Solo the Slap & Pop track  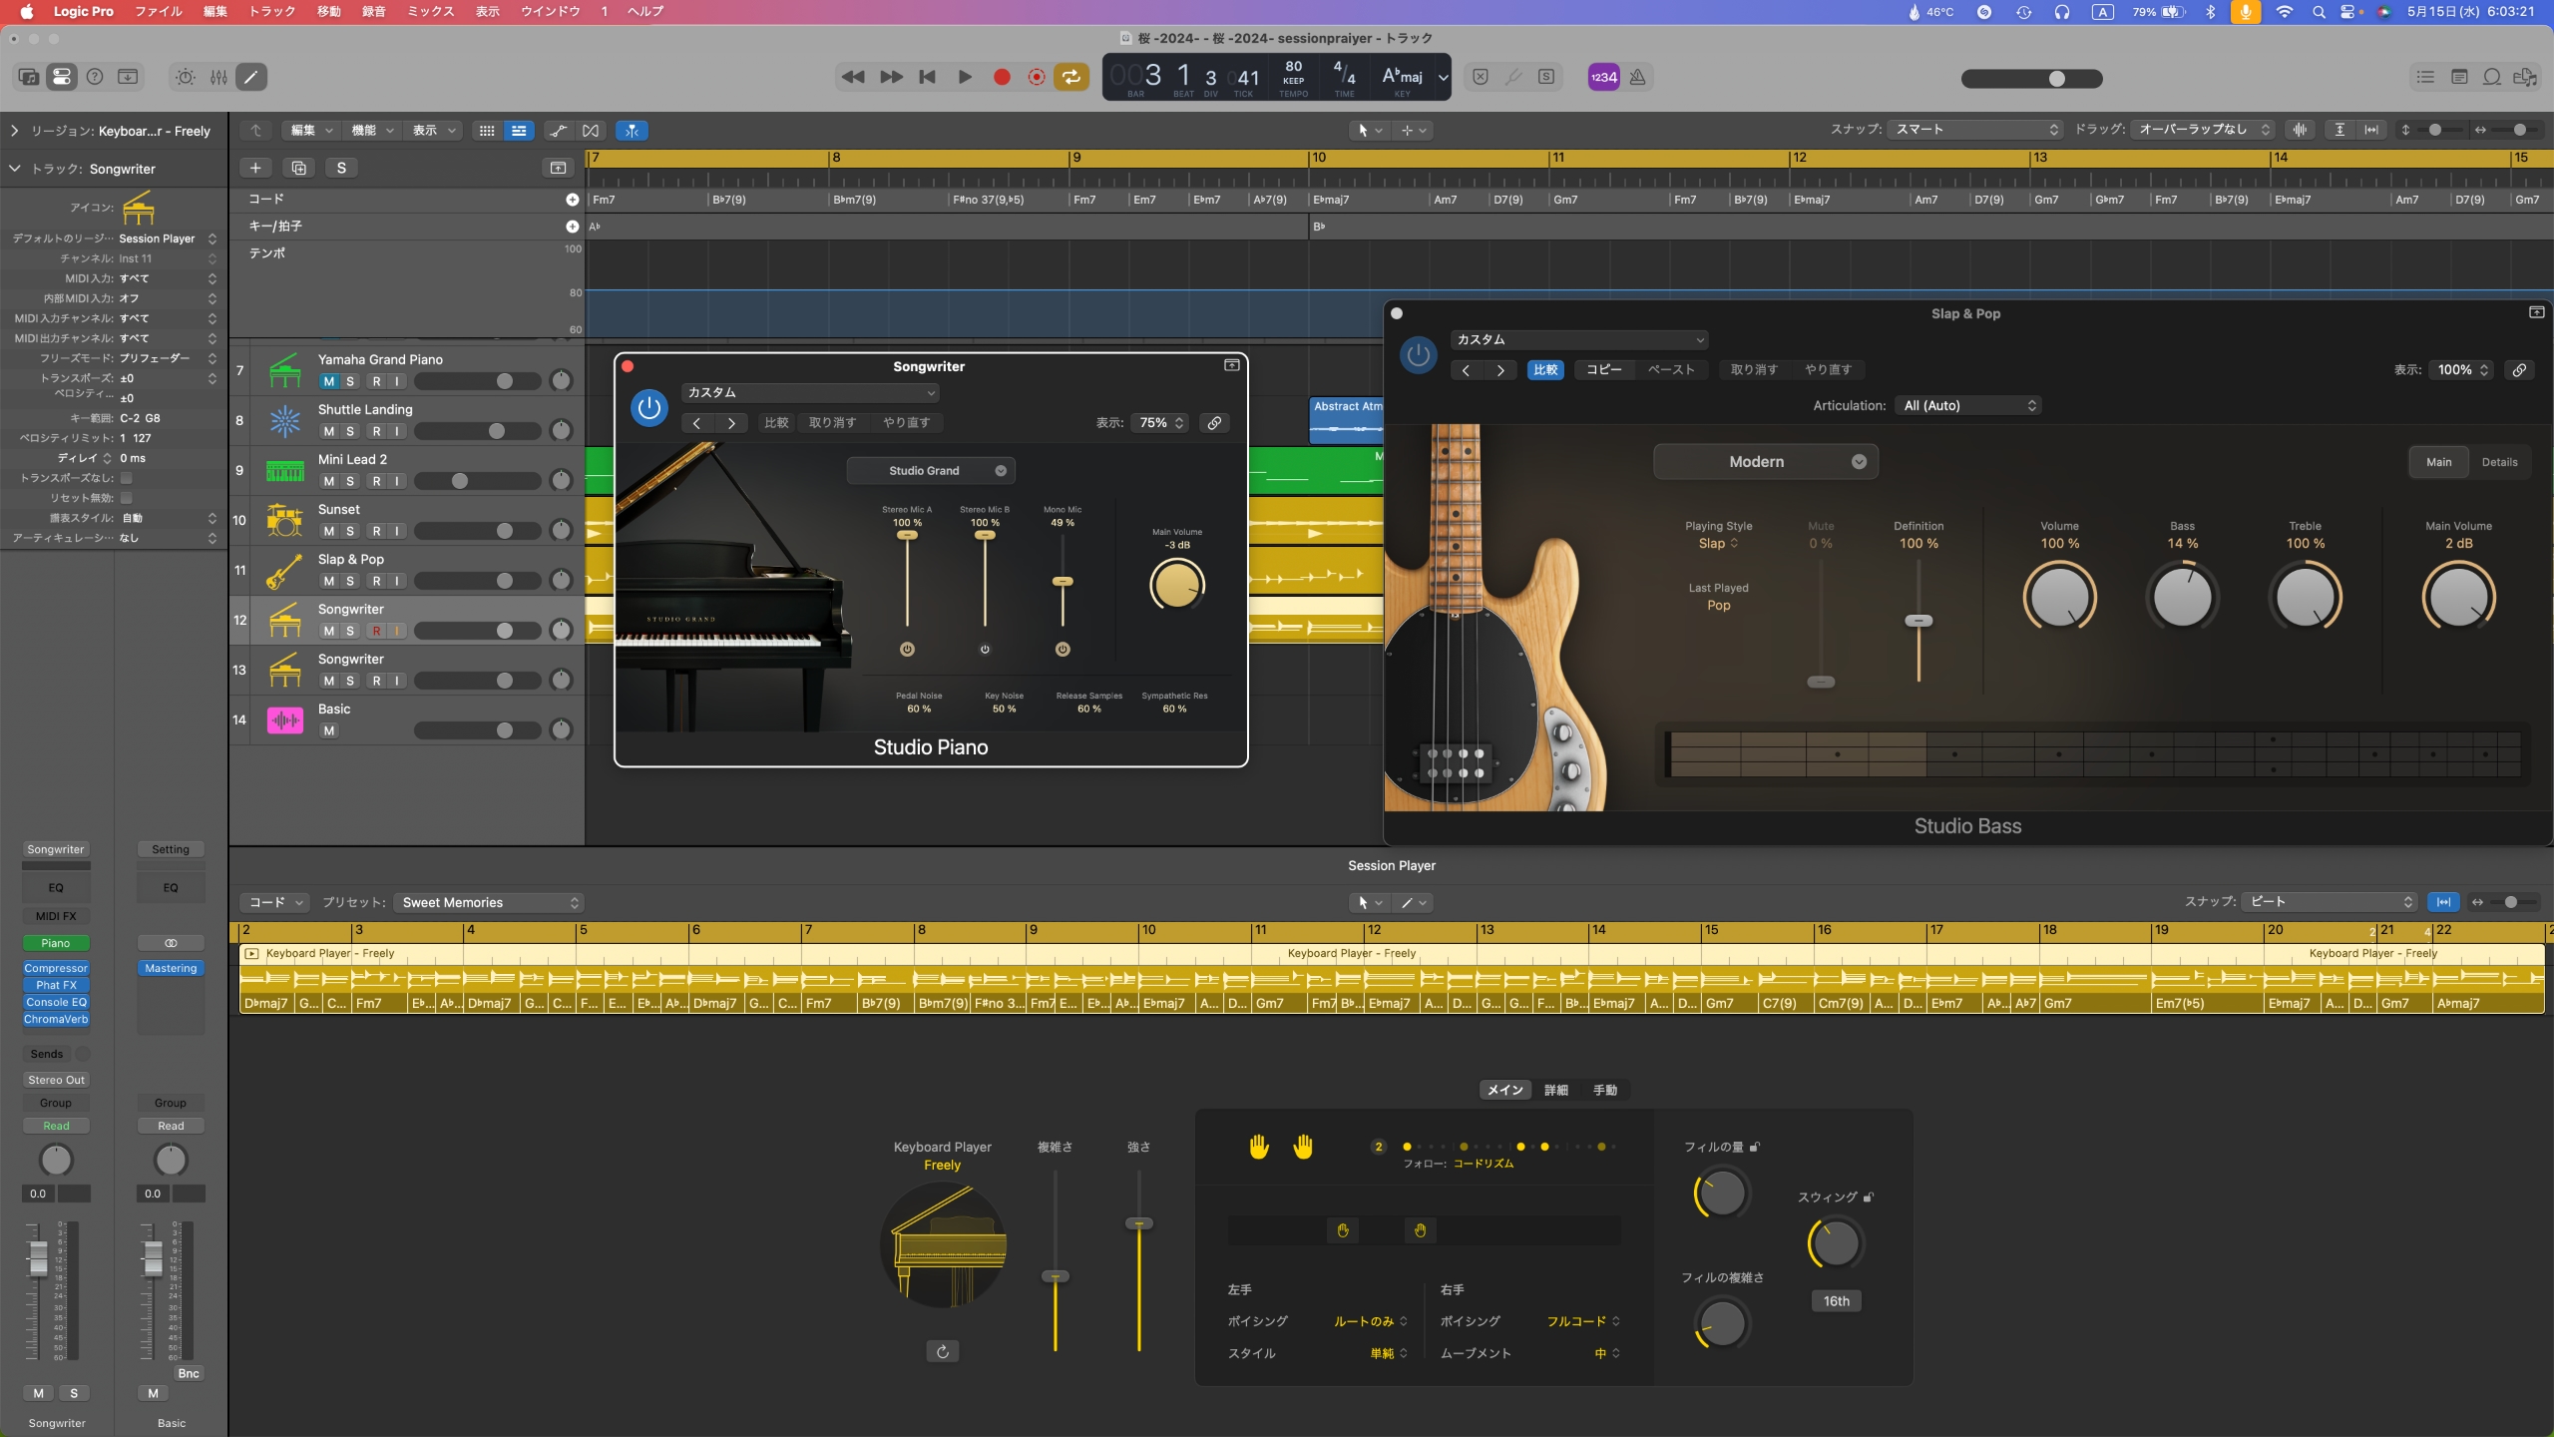[350, 581]
